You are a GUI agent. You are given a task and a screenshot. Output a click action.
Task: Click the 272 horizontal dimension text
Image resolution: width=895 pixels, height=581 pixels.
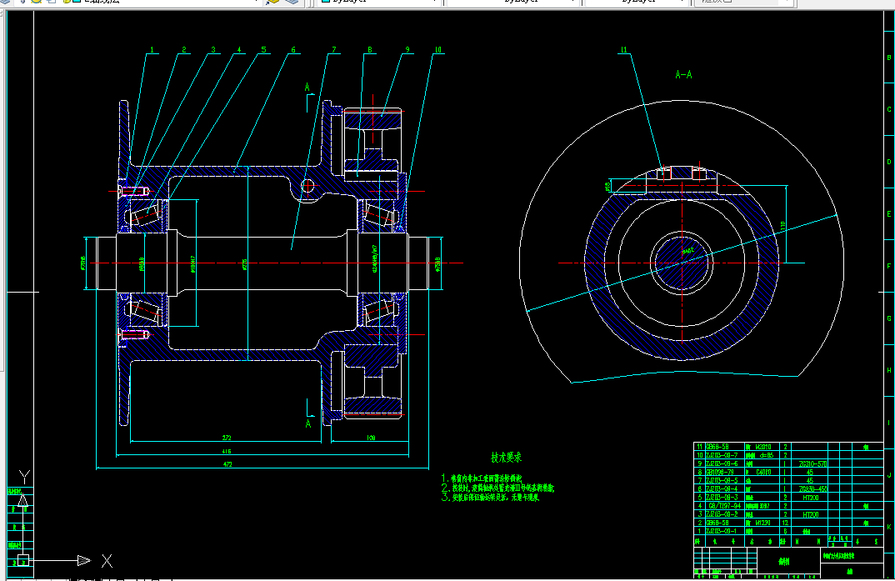pyautogui.click(x=227, y=438)
